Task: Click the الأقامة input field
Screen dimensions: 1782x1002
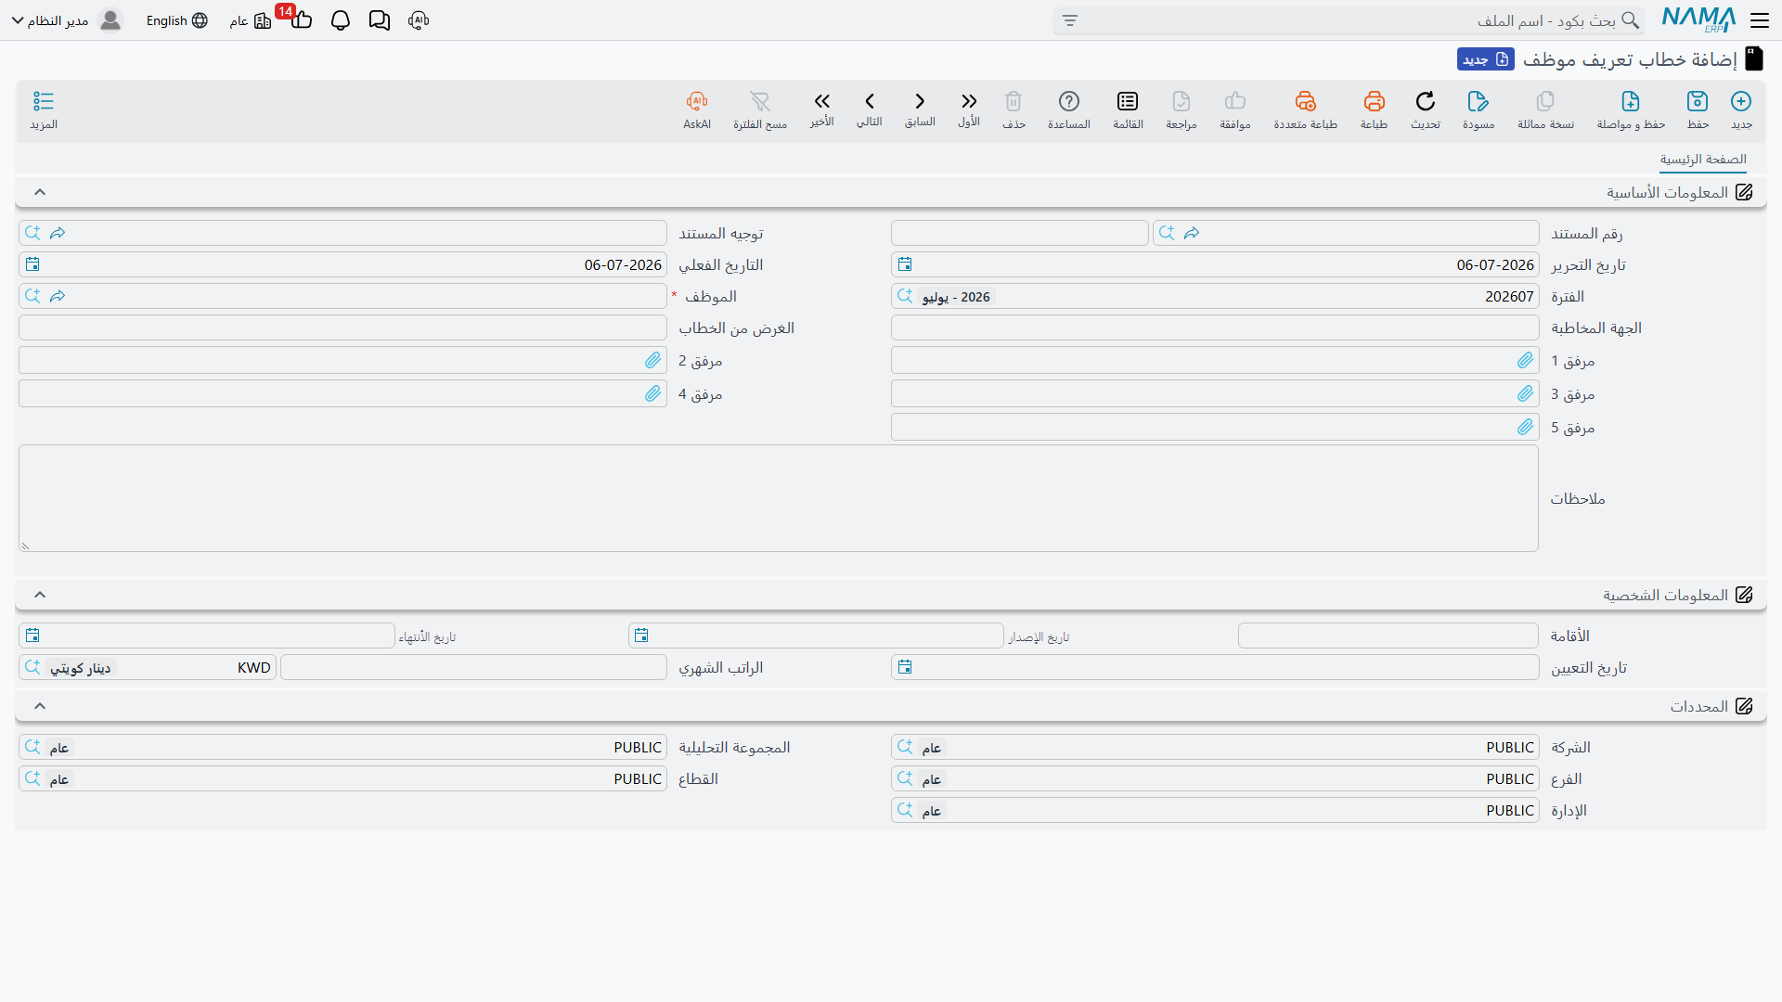Action: [x=1388, y=636]
